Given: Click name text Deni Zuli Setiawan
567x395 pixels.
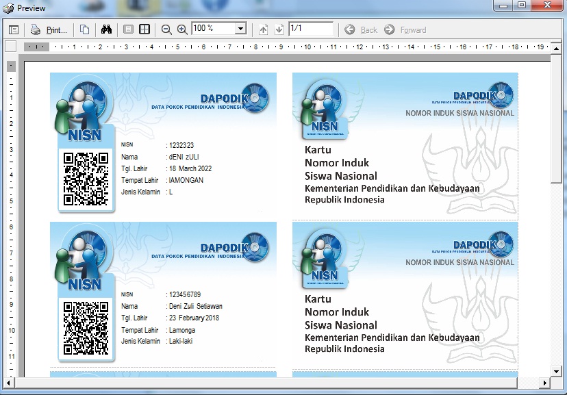Looking at the screenshot, I should [196, 306].
